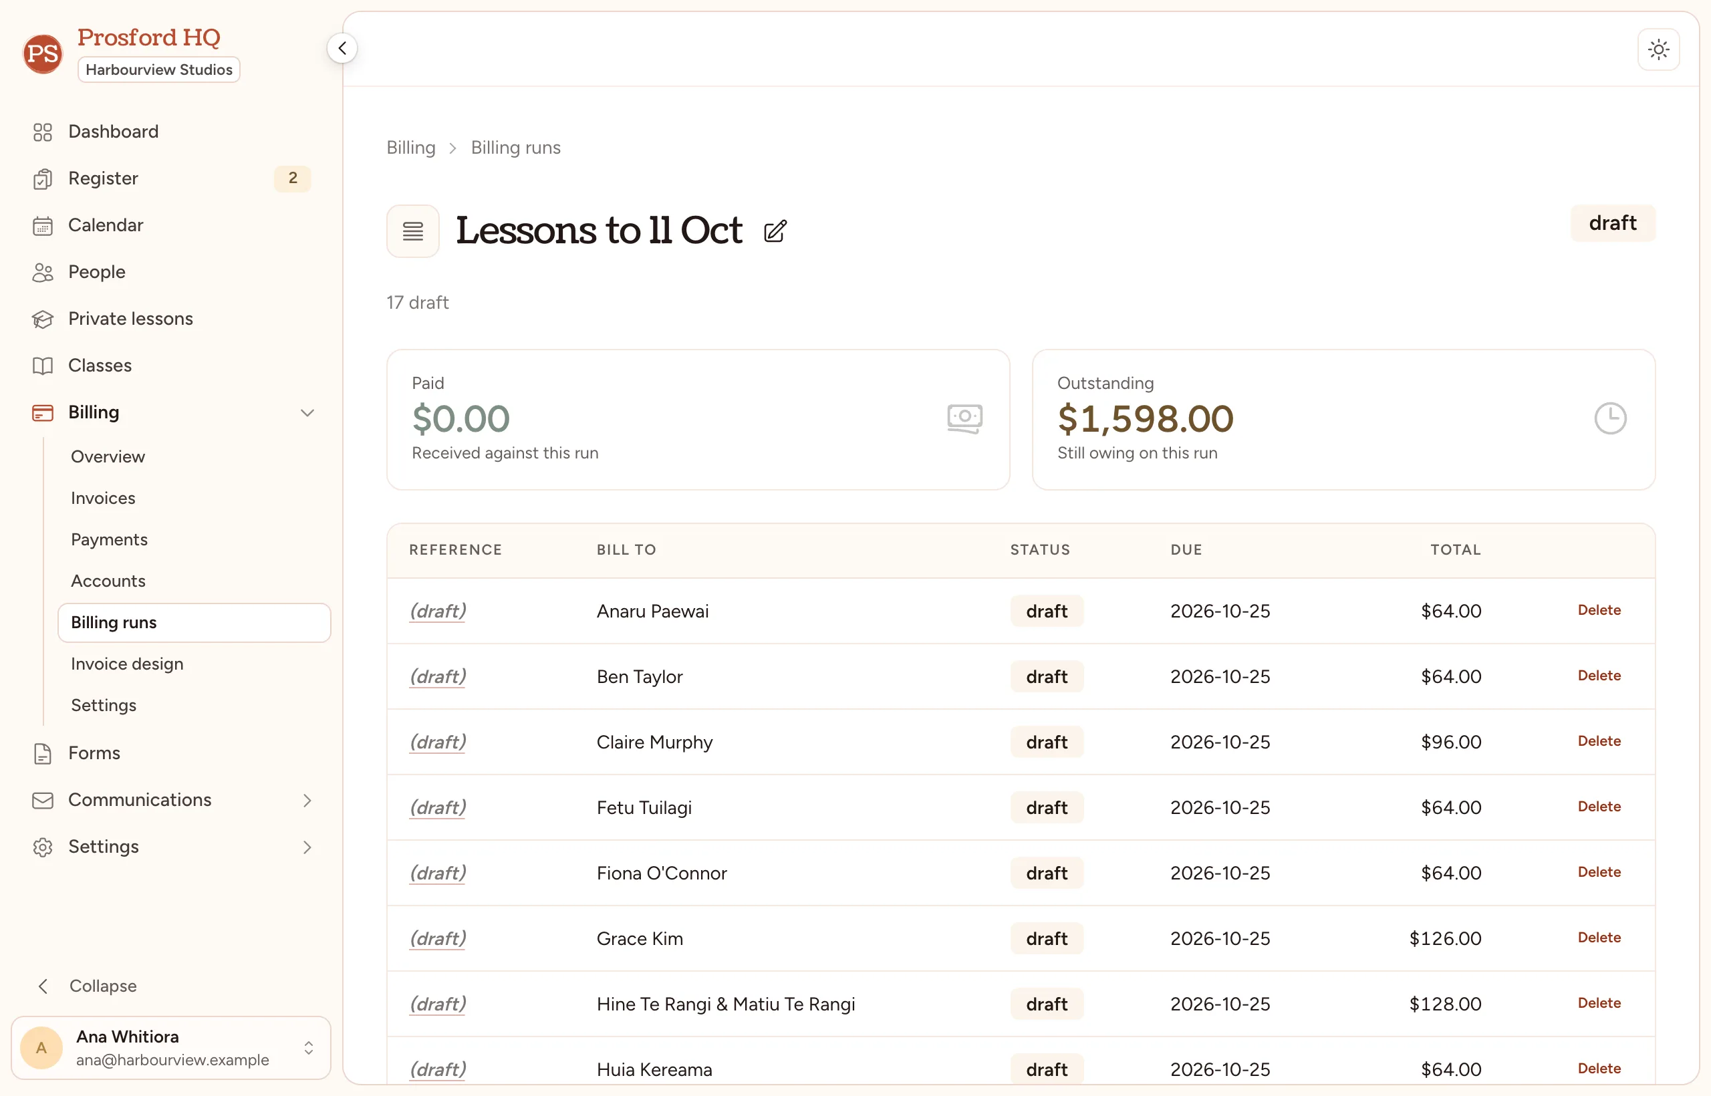
Task: Expand the main Settings menu chevron
Action: [307, 847]
